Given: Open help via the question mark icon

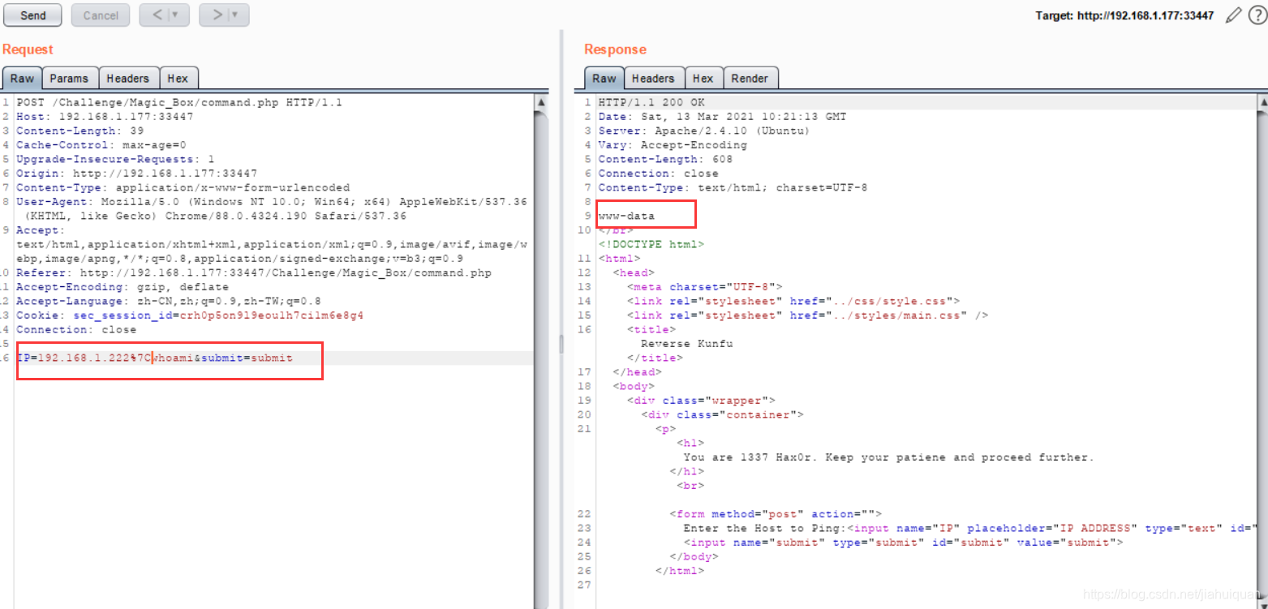Looking at the screenshot, I should [1257, 15].
